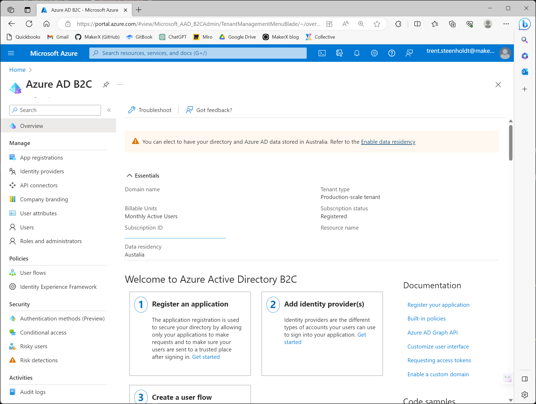Screen dimensions: 536x404
Task: Open Register your application documentation
Action: (x=438, y=305)
